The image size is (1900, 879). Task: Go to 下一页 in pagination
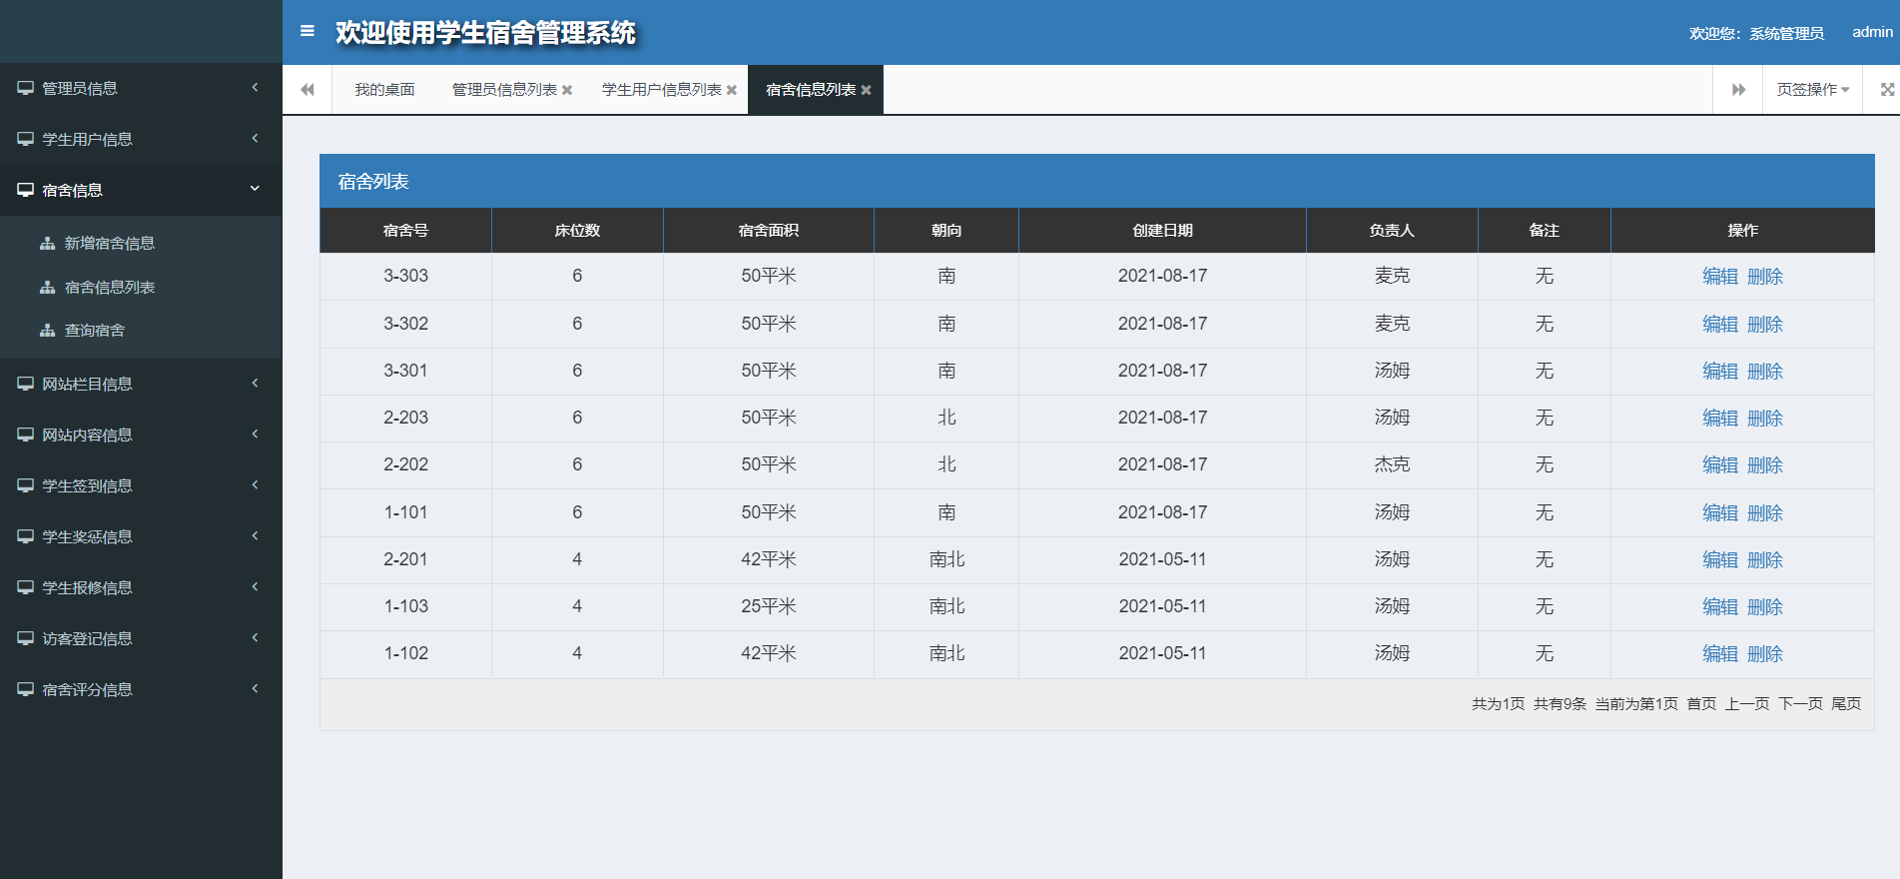(x=1800, y=704)
